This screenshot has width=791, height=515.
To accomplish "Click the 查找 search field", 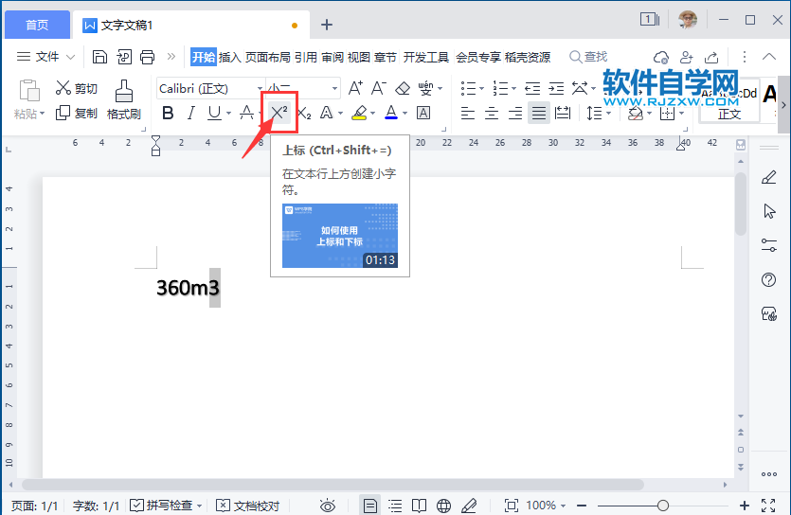I will [588, 57].
